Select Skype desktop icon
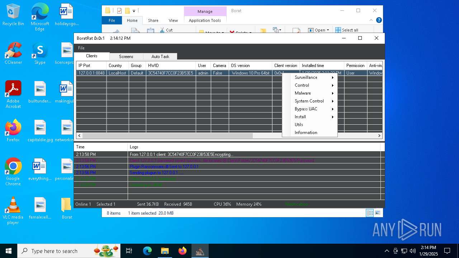Viewport: 459px width, 258px height. [40, 53]
